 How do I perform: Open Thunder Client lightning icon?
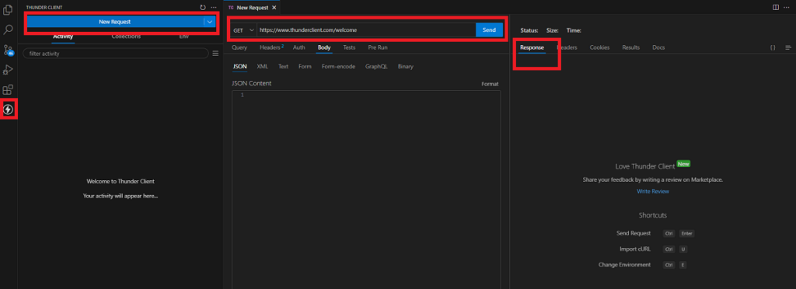coord(8,109)
